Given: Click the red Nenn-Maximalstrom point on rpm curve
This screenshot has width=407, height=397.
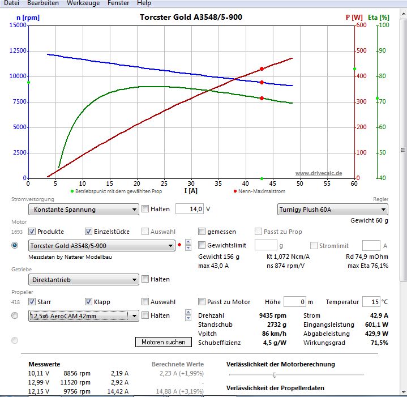Looking at the screenshot, I should coord(262,82).
